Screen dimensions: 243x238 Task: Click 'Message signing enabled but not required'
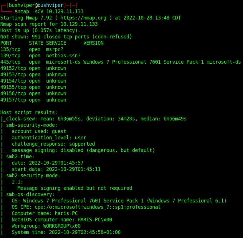coord(75,188)
